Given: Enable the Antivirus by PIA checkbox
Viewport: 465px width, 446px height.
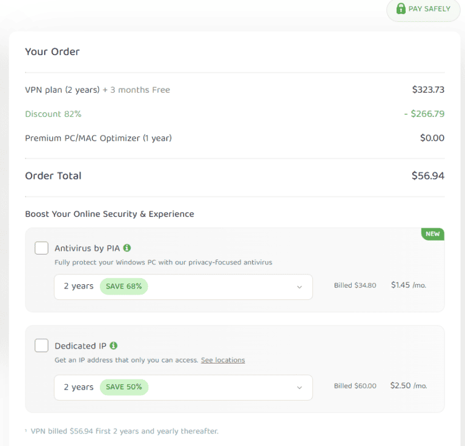Looking at the screenshot, I should tap(42, 248).
